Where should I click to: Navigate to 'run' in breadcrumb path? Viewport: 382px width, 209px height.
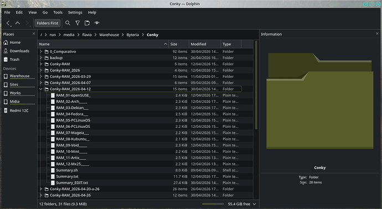(x=53, y=35)
